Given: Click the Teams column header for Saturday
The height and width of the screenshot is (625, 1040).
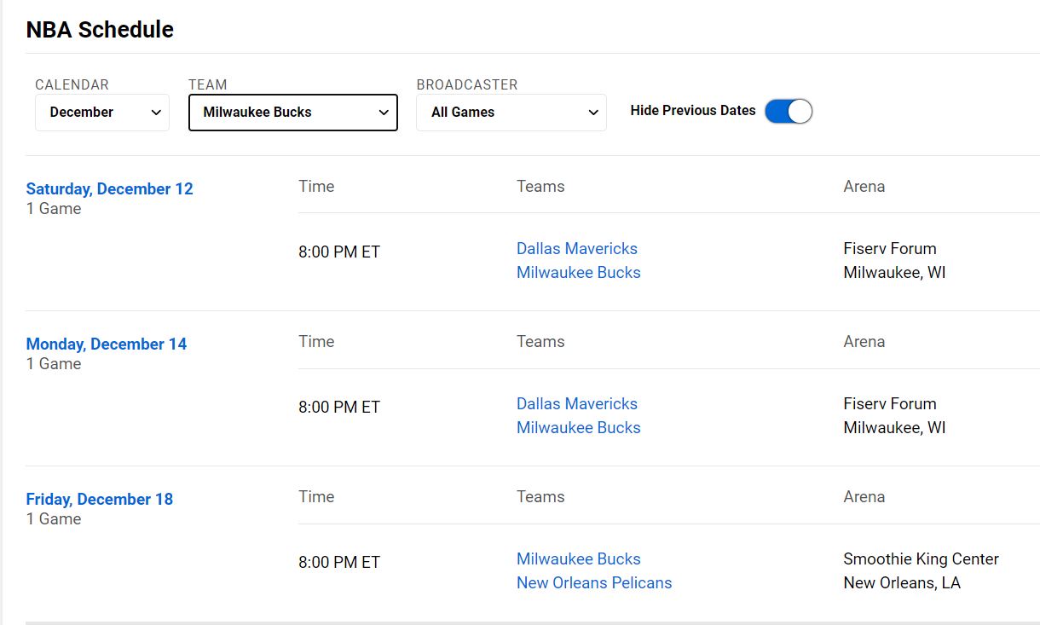Looking at the screenshot, I should [540, 187].
